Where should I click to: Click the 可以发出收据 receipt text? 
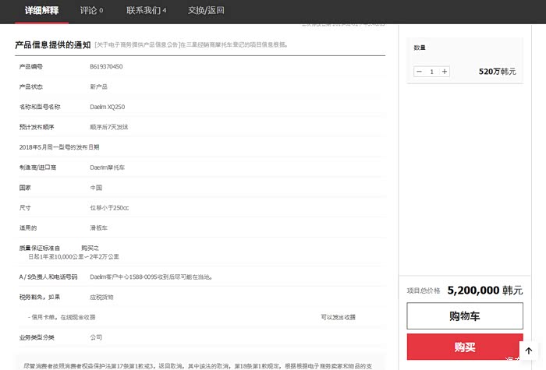[338, 317]
